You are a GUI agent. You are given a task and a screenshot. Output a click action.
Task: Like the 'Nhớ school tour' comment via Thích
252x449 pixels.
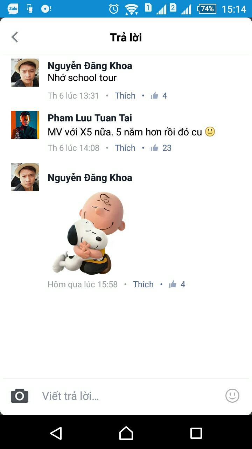[x=125, y=95]
